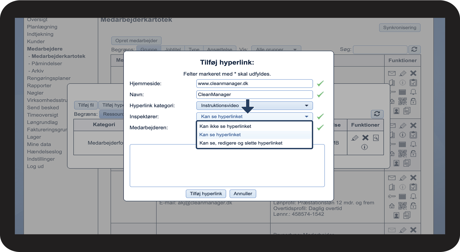Open Nøgler in the sidebar
This screenshot has width=460, height=252.
[x=35, y=93]
